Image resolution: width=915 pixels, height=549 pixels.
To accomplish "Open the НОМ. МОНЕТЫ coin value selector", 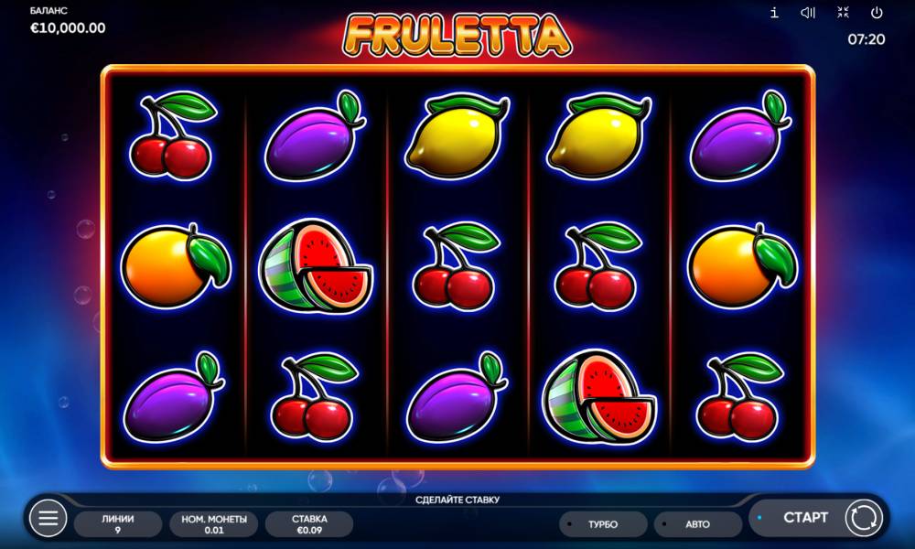I will [x=213, y=524].
